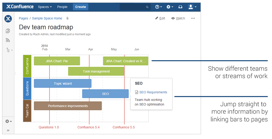The image size is (272, 139).
Task: Expand the sidebar with double chevron
Action: [x=8, y=130]
